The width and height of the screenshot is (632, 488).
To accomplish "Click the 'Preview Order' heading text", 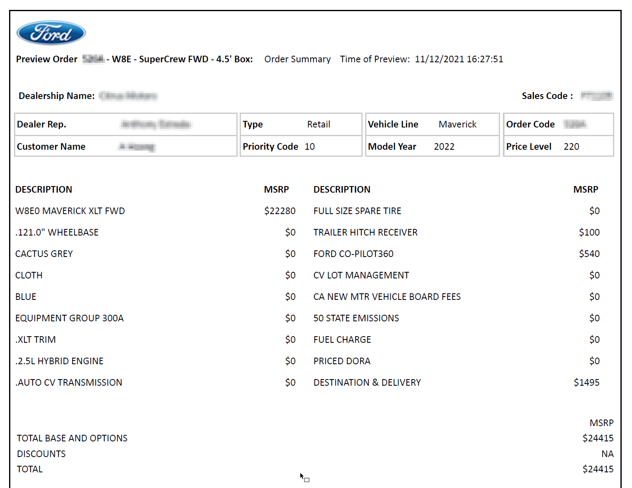I will 47,59.
